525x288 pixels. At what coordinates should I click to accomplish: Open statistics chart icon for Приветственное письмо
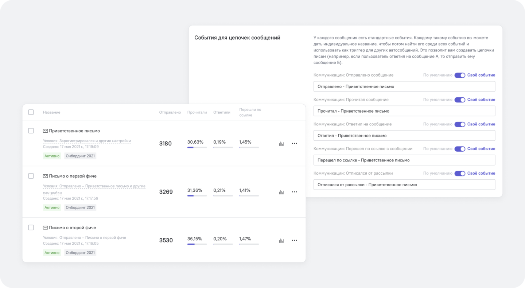click(x=281, y=144)
